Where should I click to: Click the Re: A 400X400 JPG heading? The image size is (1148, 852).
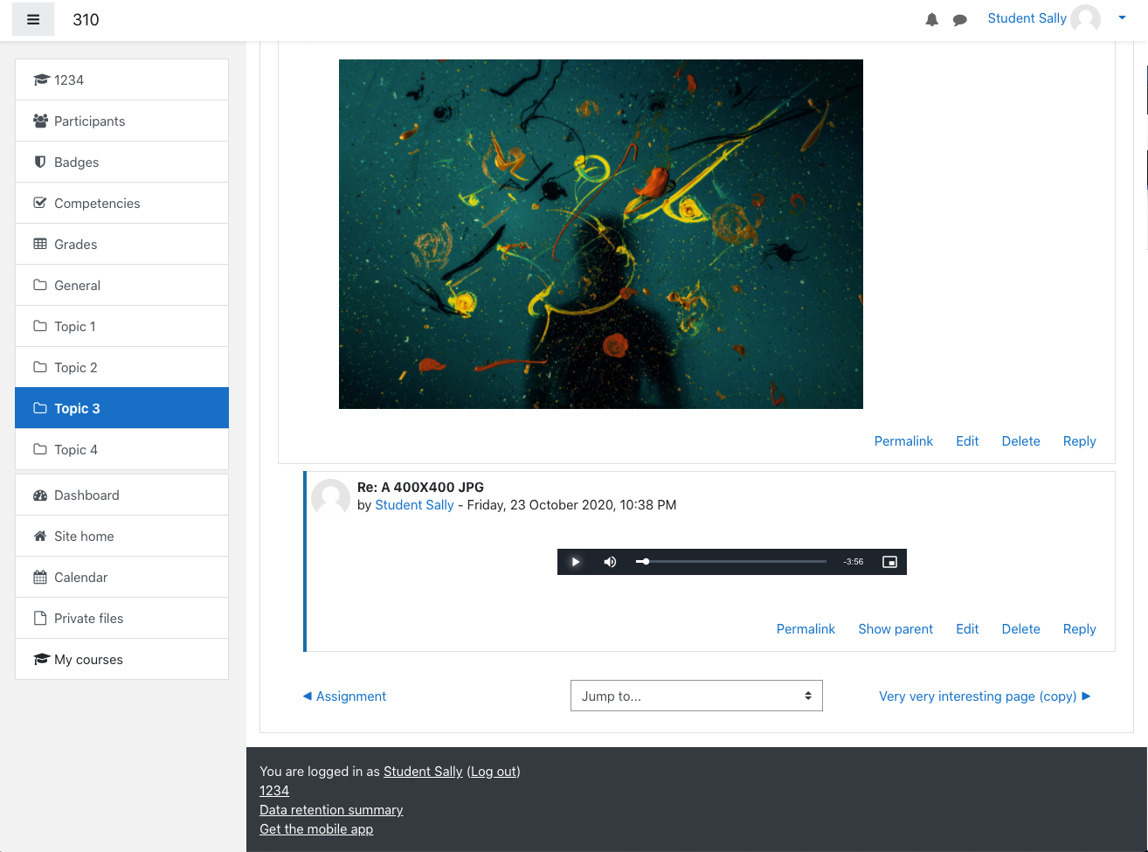[420, 488]
